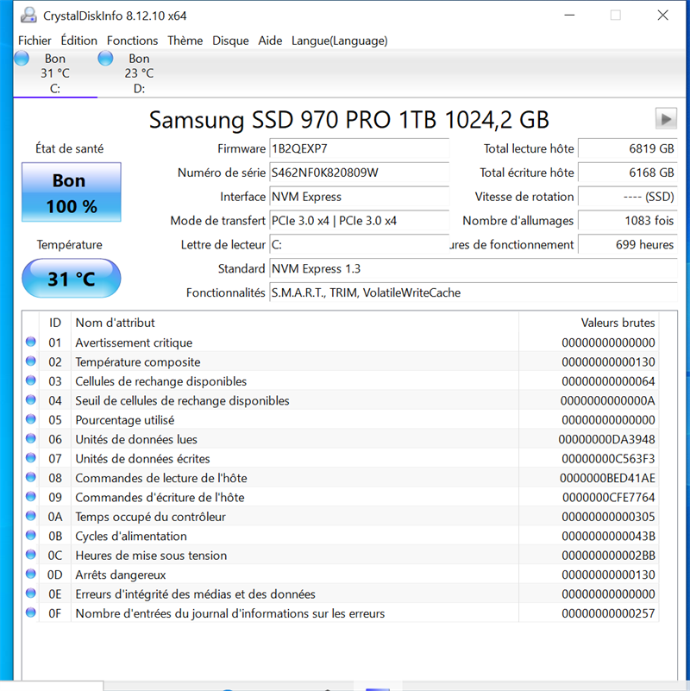Select the Seuil de cellules de rechange disponibles row
690x691 pixels.
(341, 400)
